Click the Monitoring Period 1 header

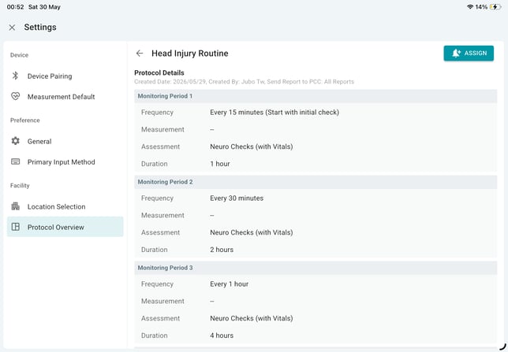pos(316,96)
